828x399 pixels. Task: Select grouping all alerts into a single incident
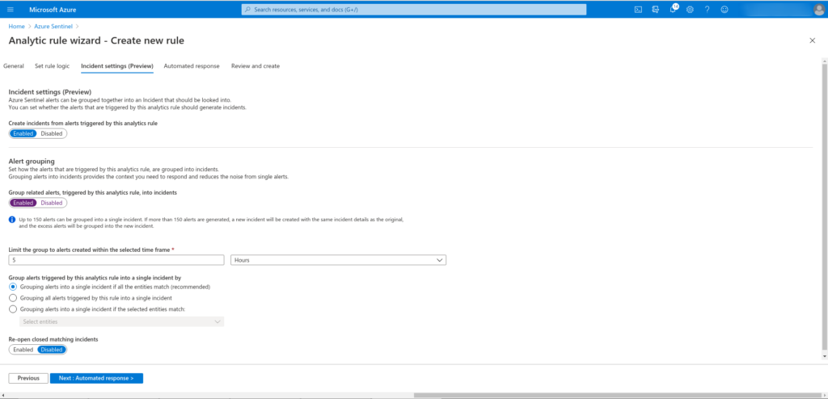(x=13, y=298)
